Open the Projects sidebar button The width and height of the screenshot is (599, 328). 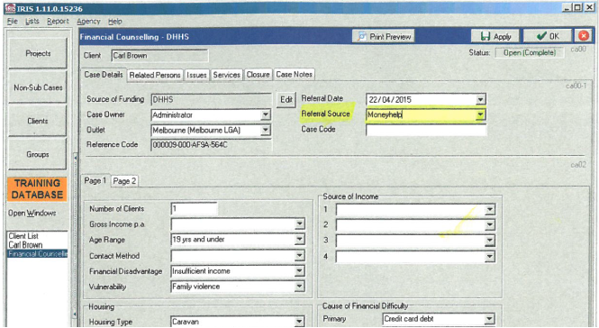pos(38,53)
